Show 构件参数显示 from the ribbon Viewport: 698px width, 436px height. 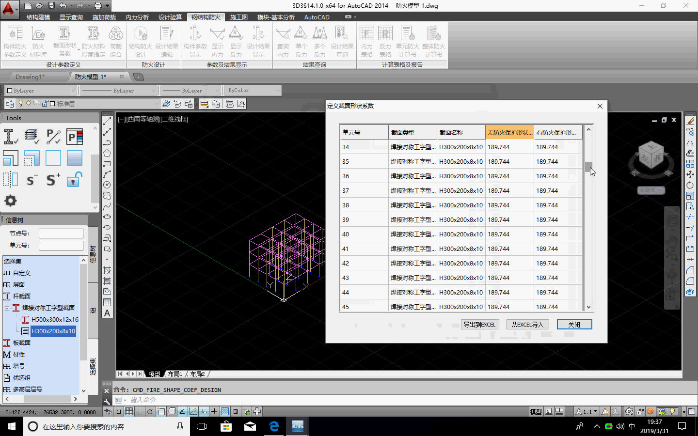[x=195, y=42]
